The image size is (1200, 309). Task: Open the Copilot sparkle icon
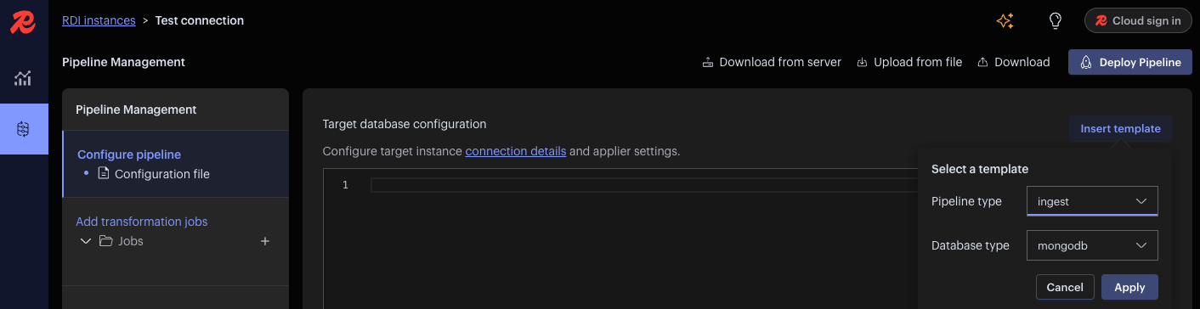point(1005,21)
